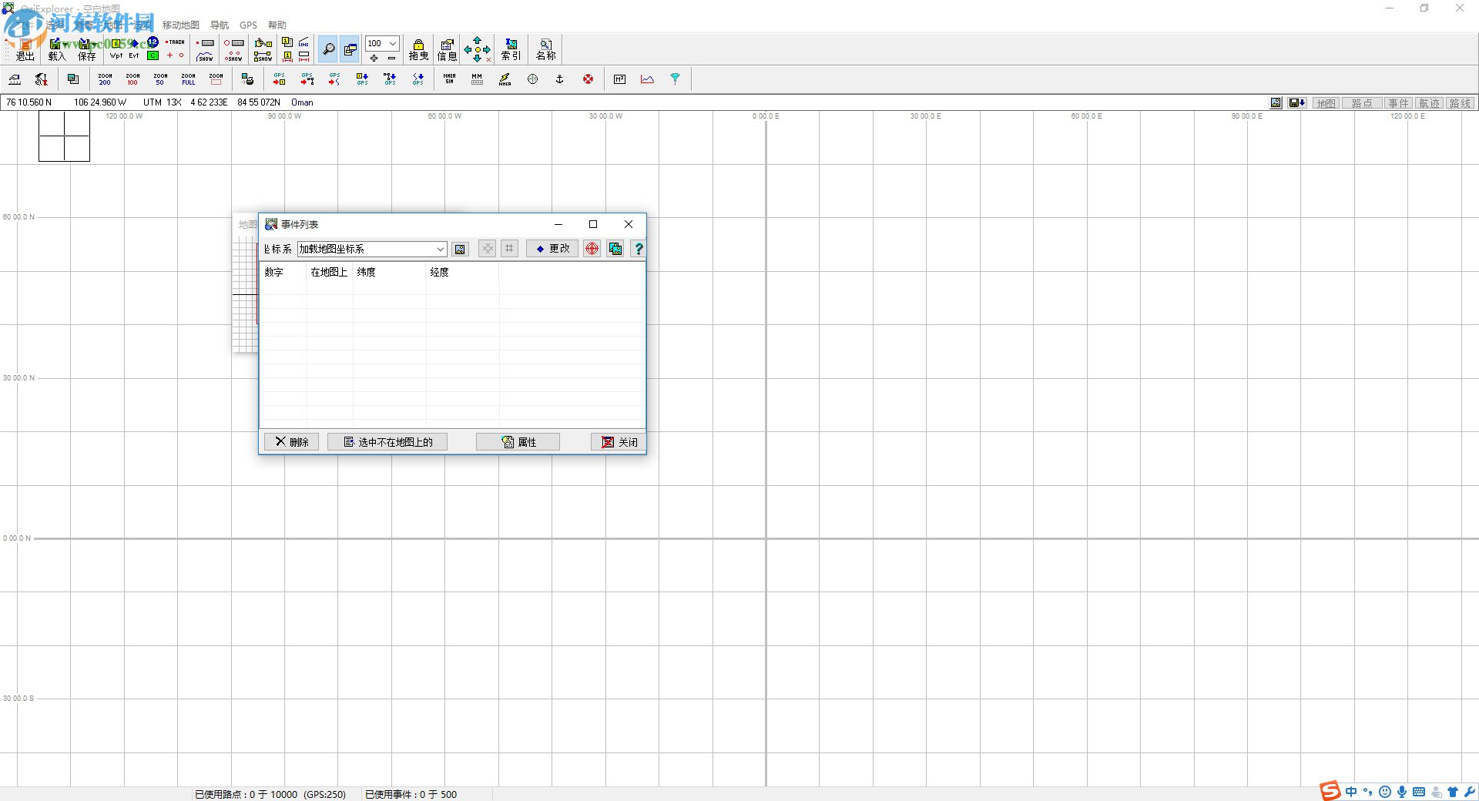Click the print map icon
The image size is (1479, 801).
(247, 79)
